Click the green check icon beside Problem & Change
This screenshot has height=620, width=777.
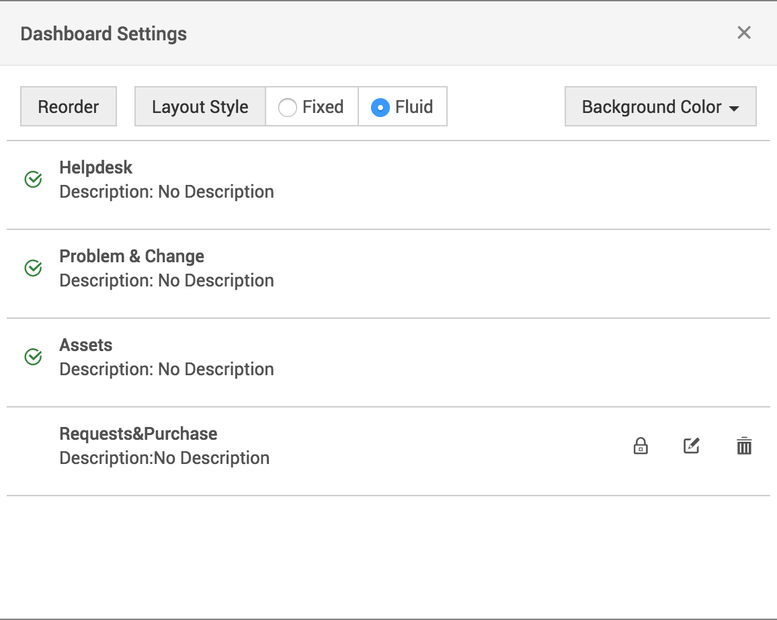tap(33, 268)
